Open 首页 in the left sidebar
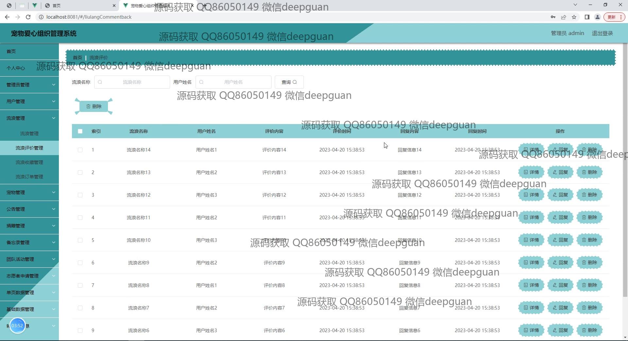 click(29, 51)
